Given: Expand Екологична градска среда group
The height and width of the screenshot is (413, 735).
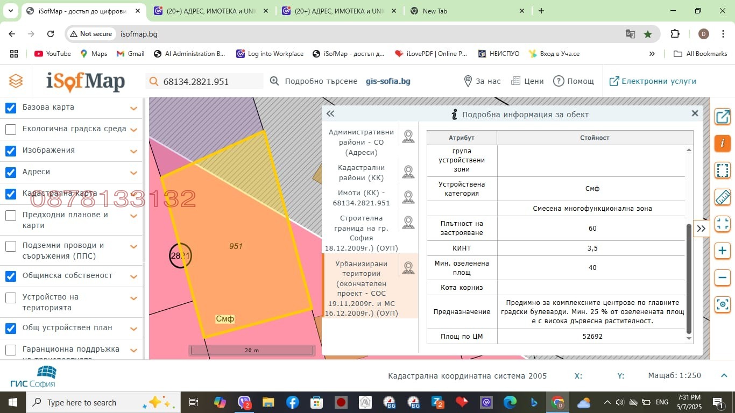Looking at the screenshot, I should 134,130.
